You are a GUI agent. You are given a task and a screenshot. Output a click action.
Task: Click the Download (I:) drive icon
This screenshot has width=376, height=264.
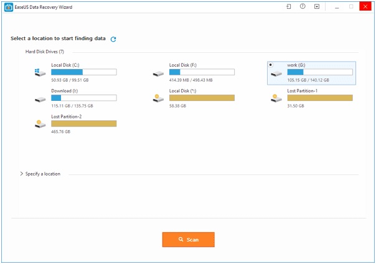(x=40, y=98)
